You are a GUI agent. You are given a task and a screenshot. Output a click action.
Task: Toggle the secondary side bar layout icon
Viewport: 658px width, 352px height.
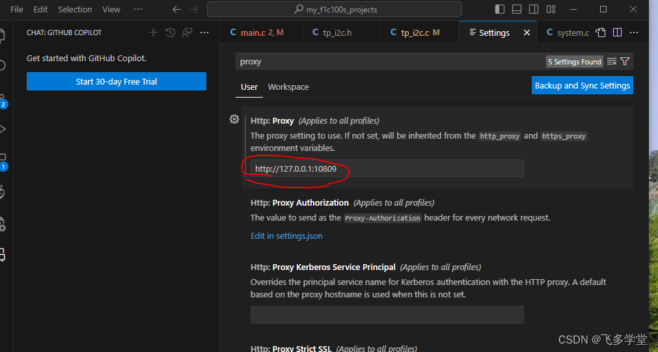point(534,9)
